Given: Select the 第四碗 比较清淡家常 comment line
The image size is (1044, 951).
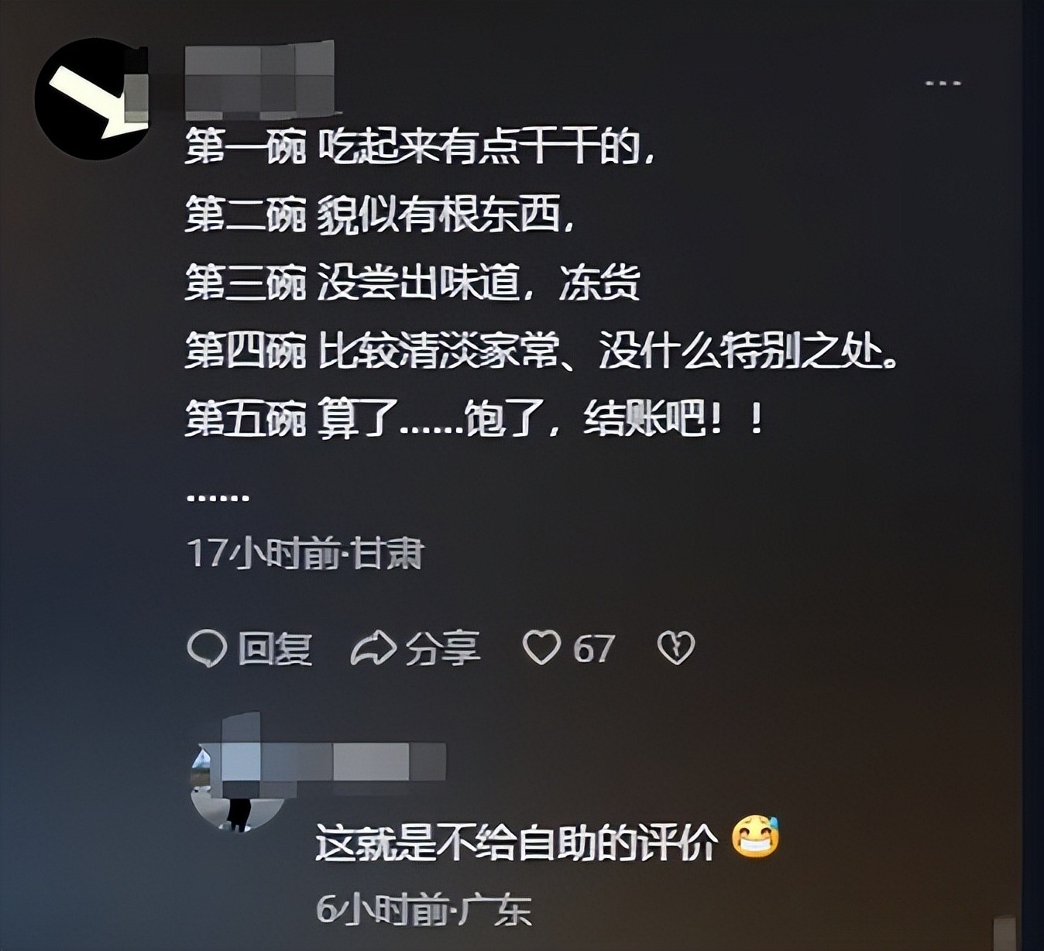Looking at the screenshot, I should 541,352.
